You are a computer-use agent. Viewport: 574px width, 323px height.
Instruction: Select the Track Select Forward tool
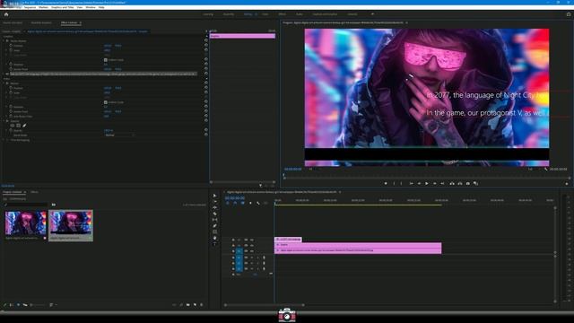point(214,202)
